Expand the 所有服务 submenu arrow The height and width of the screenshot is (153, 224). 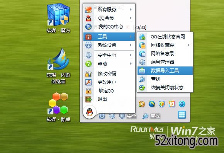coord(131,10)
